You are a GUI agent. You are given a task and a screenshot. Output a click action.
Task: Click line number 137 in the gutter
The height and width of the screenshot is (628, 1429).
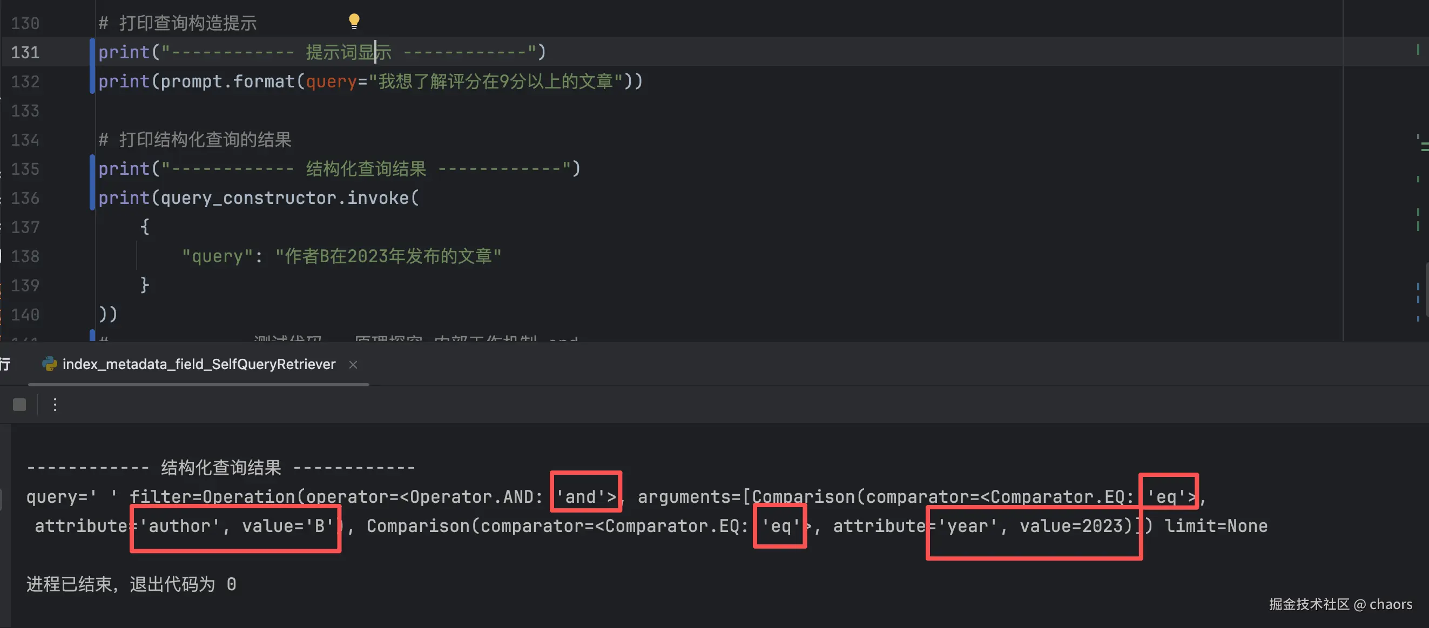pyautogui.click(x=25, y=227)
